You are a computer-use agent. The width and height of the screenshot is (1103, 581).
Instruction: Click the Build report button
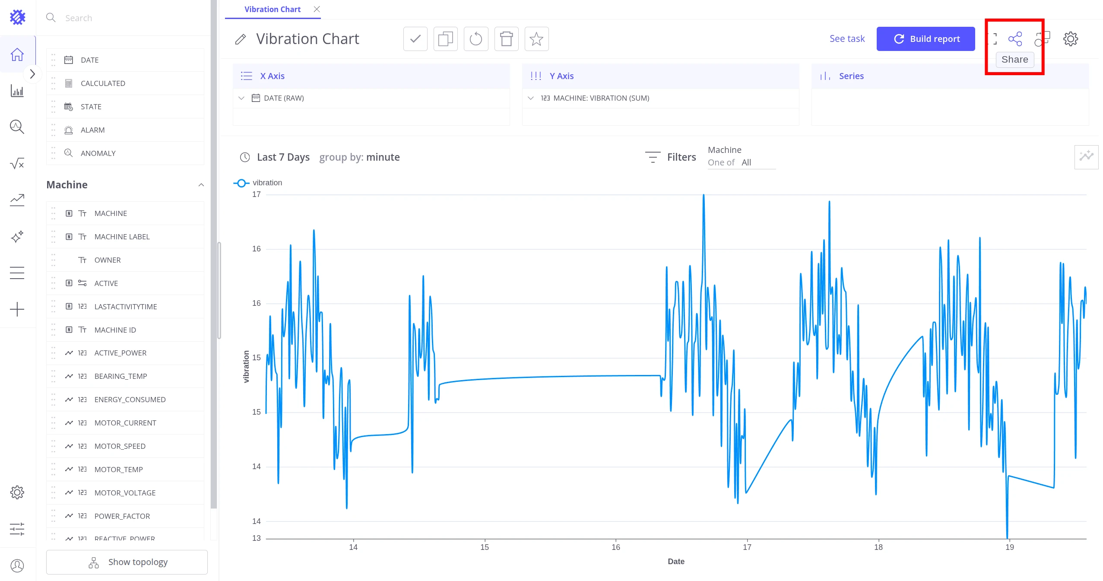pyautogui.click(x=926, y=39)
